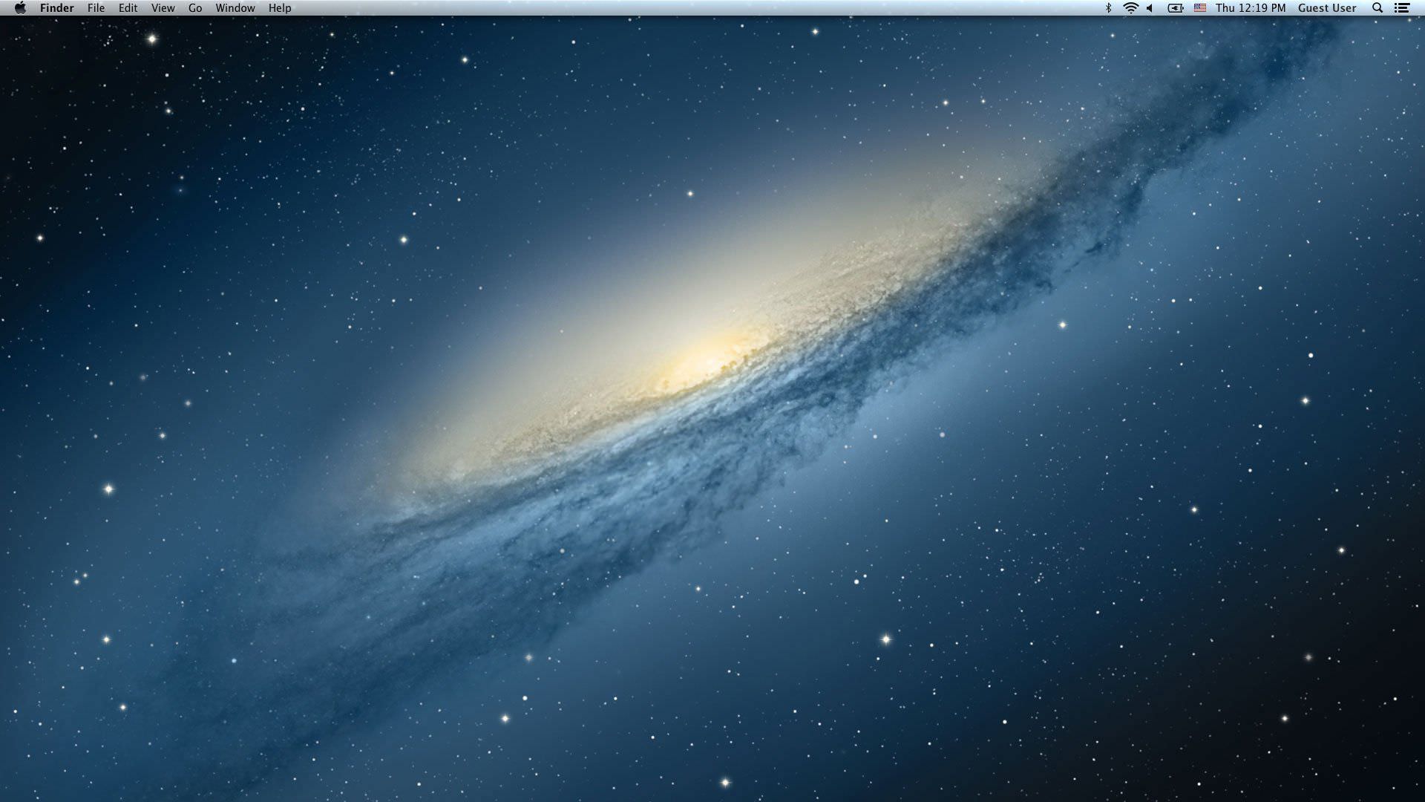Open the Go menu
The image size is (1425, 802).
(195, 8)
